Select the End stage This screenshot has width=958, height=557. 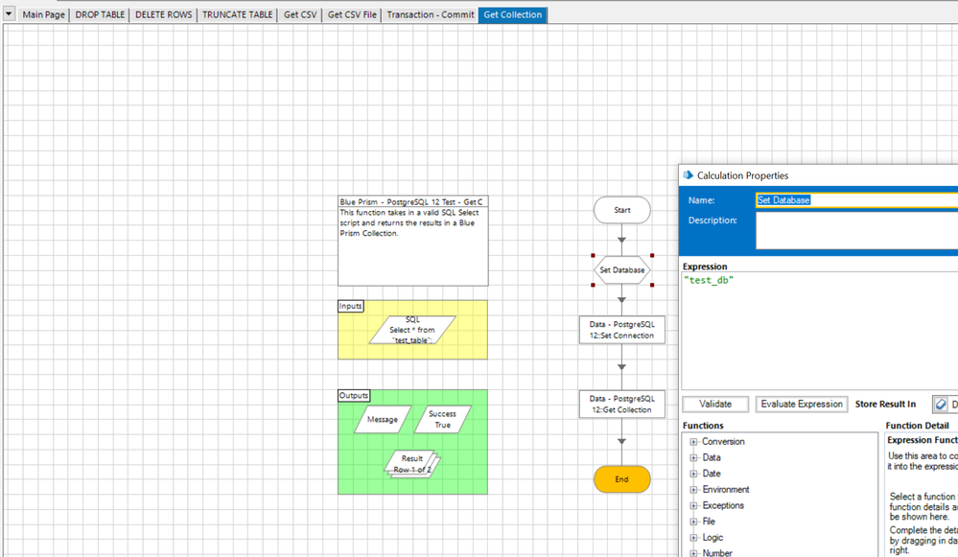tap(622, 479)
